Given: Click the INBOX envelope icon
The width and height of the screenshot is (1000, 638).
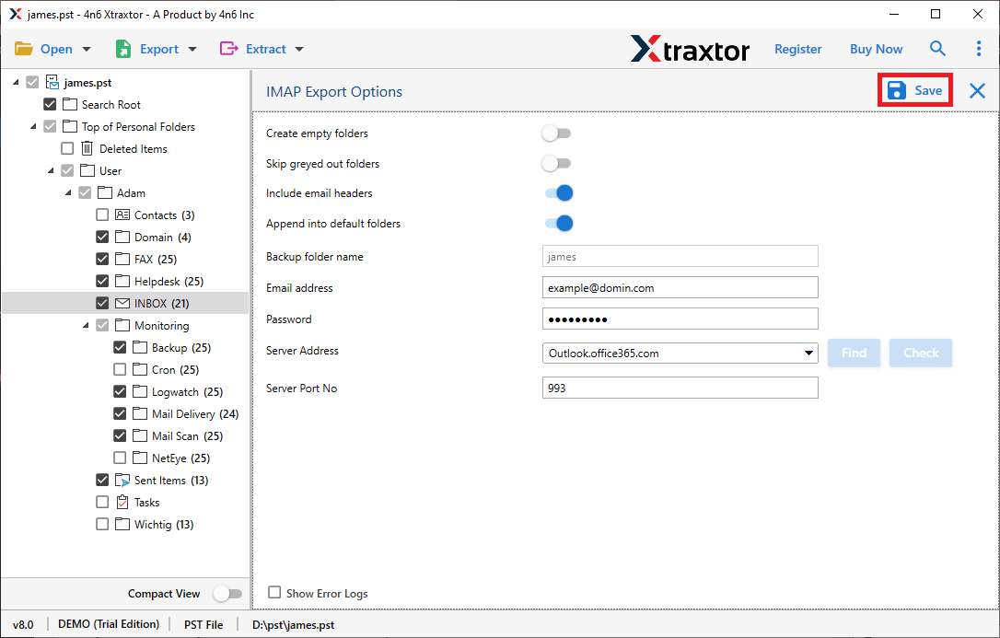Looking at the screenshot, I should coord(122,304).
